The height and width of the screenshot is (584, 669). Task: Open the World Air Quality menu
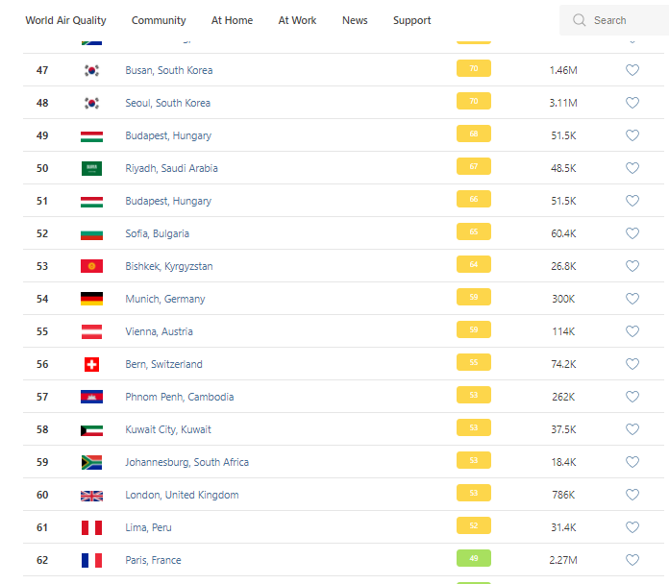[65, 20]
